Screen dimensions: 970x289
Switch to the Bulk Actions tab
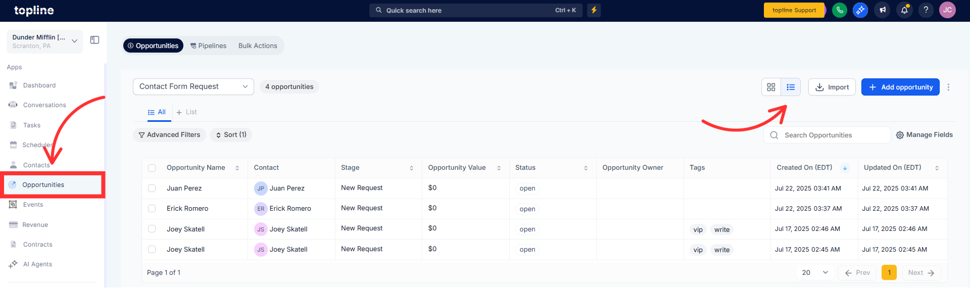(258, 45)
